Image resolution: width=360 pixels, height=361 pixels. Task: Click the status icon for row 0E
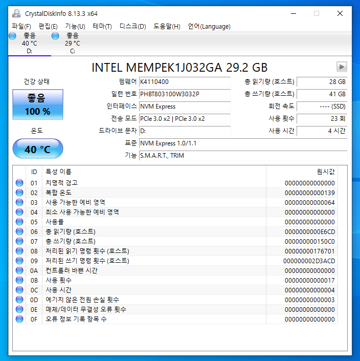coord(19,309)
